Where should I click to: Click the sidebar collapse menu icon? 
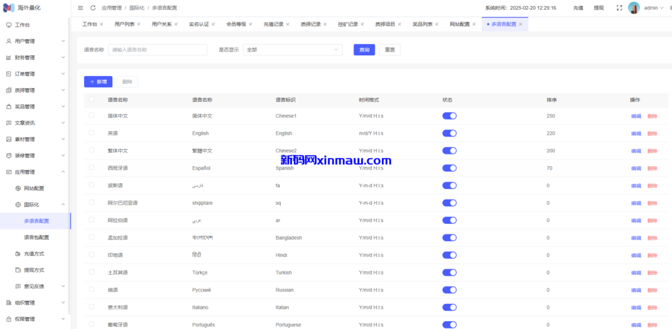click(81, 8)
